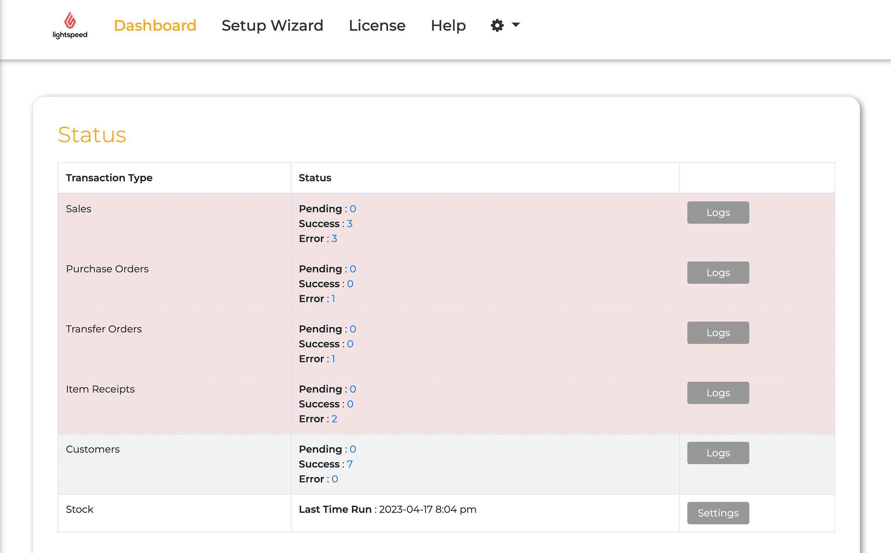Viewport: 891px width, 553px height.
Task: Click the Customers Pending count link
Action: pyautogui.click(x=353, y=449)
